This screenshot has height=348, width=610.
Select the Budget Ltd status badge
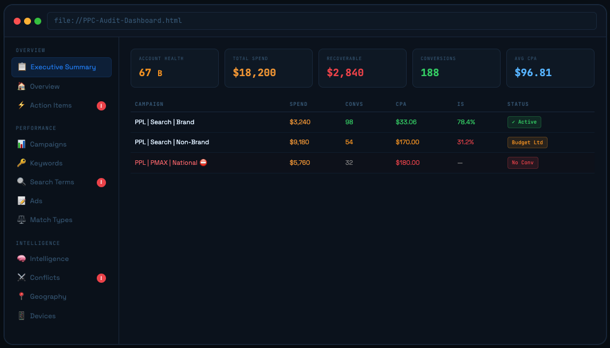[x=527, y=142]
